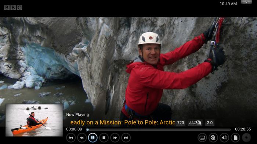Rewind the video
257x144 pixels.
82,138
